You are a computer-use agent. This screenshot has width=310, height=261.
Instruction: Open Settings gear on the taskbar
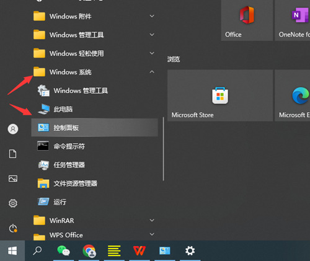[x=190, y=250]
